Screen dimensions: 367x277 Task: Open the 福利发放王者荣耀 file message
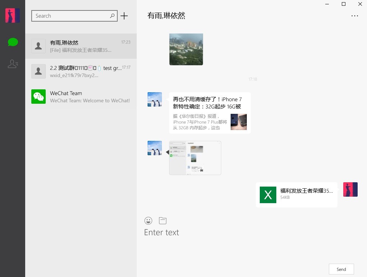[296, 195]
